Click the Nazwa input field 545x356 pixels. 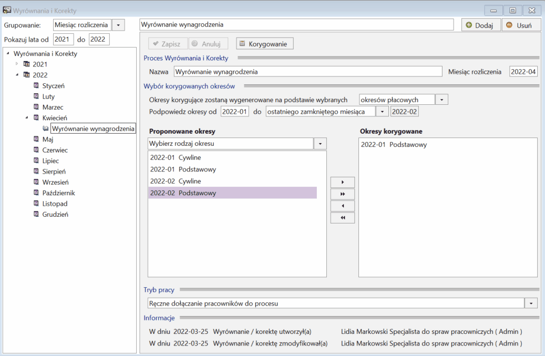(308, 72)
